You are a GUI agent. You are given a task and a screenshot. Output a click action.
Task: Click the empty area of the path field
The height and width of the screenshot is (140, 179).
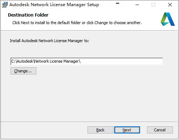coord(121,62)
